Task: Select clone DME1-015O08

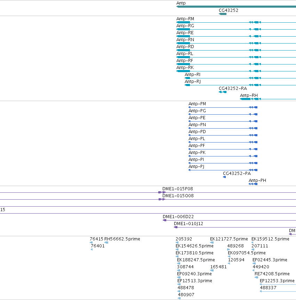Action: (x=178, y=196)
